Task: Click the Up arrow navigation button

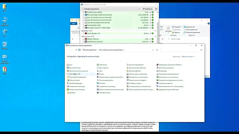Action: [76, 50]
